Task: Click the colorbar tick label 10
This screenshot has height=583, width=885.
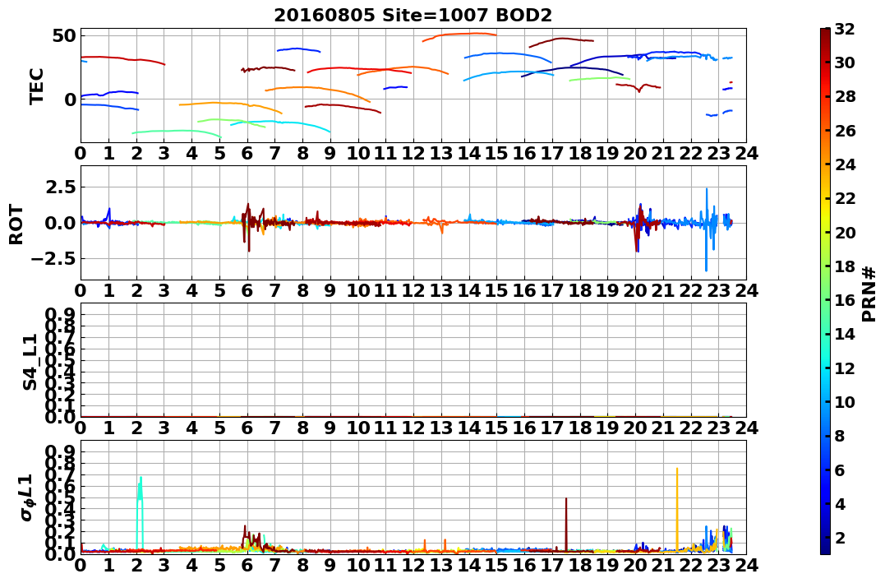Action: 845,401
